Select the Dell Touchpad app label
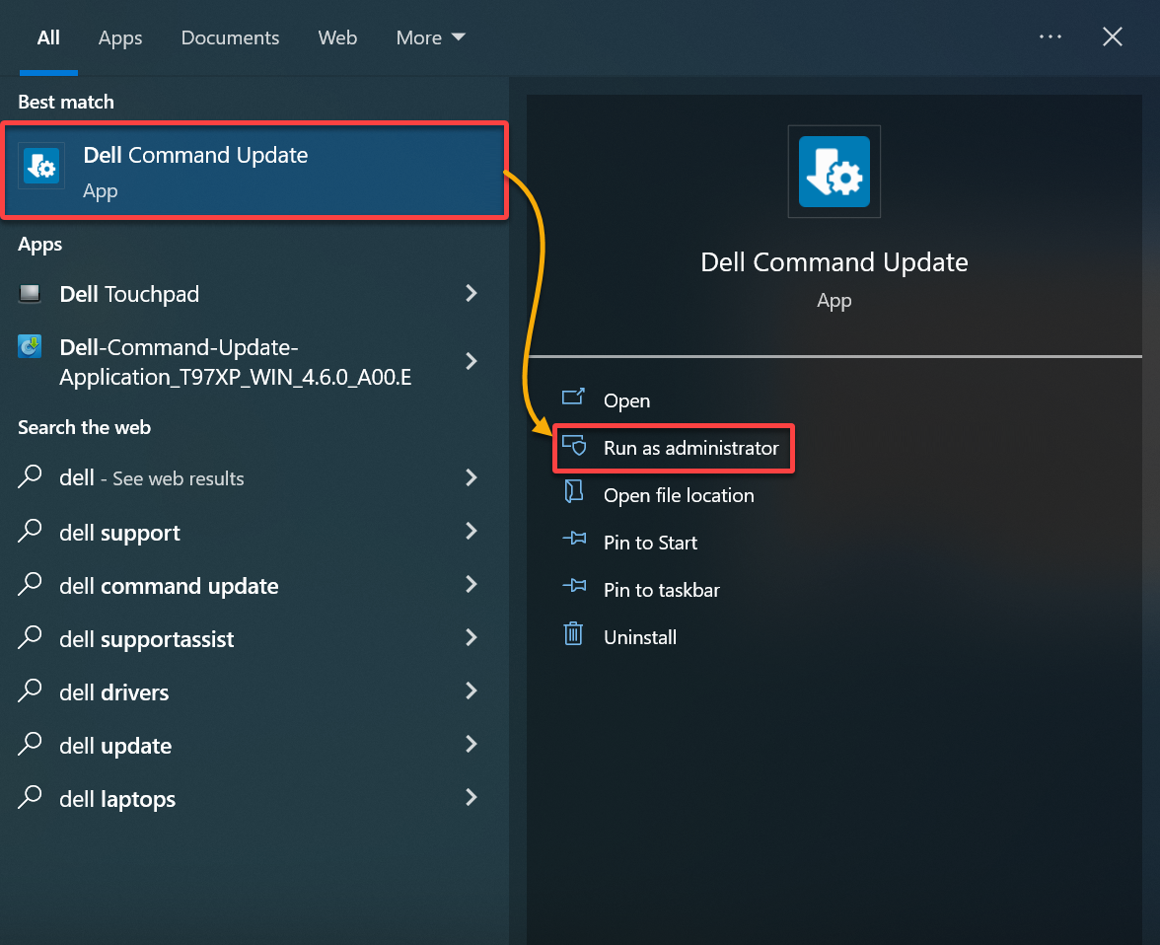Screen dimensions: 1160x945 click(128, 294)
